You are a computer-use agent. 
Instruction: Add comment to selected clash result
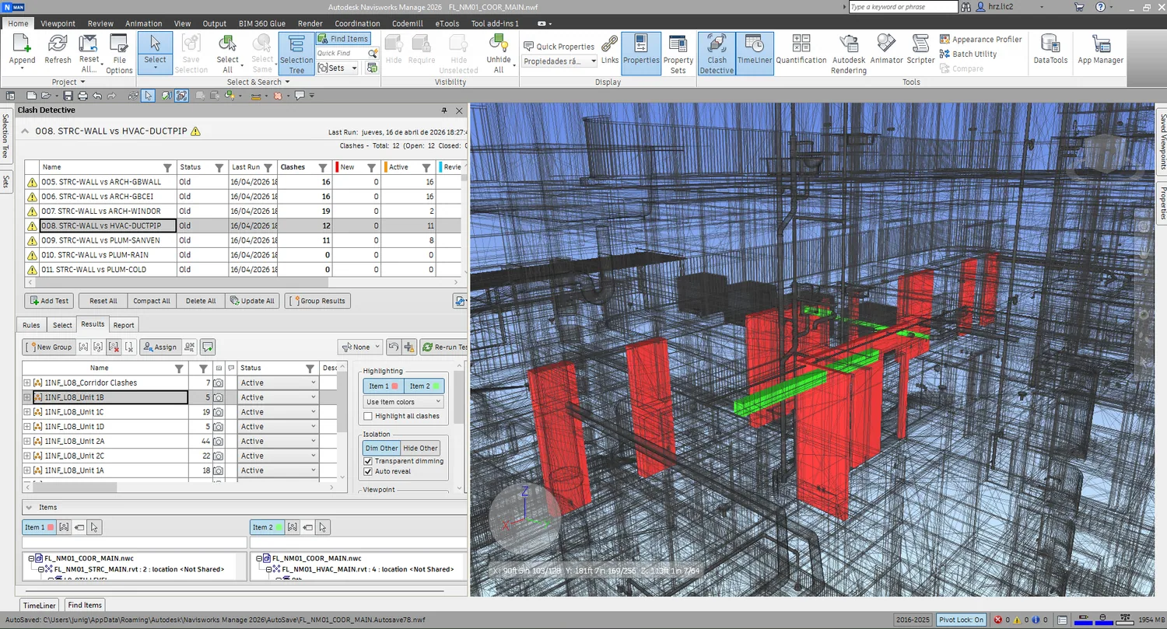click(208, 347)
